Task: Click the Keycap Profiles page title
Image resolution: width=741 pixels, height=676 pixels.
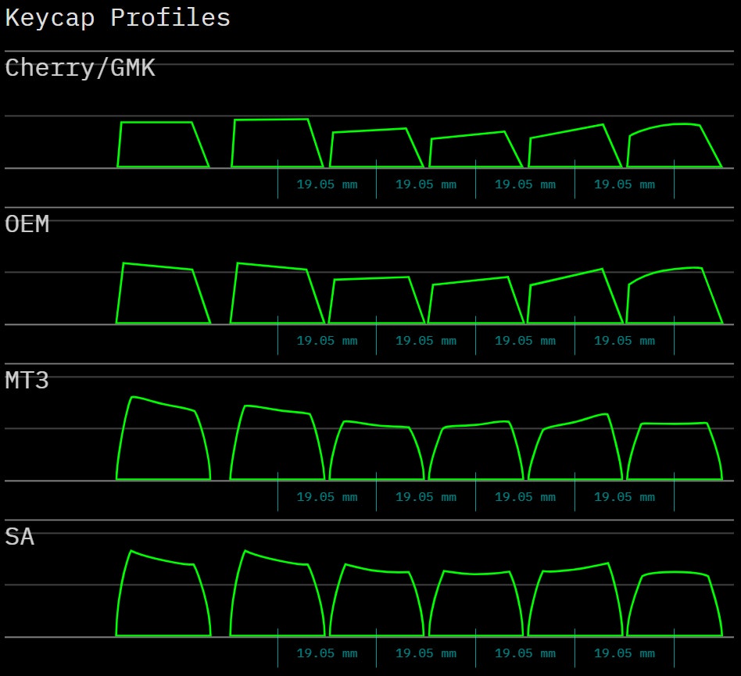Action: [x=117, y=18]
